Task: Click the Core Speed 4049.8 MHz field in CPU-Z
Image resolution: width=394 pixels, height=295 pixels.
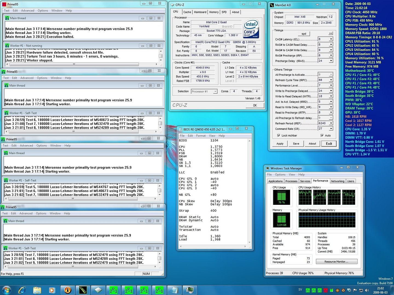Action: point(203,68)
